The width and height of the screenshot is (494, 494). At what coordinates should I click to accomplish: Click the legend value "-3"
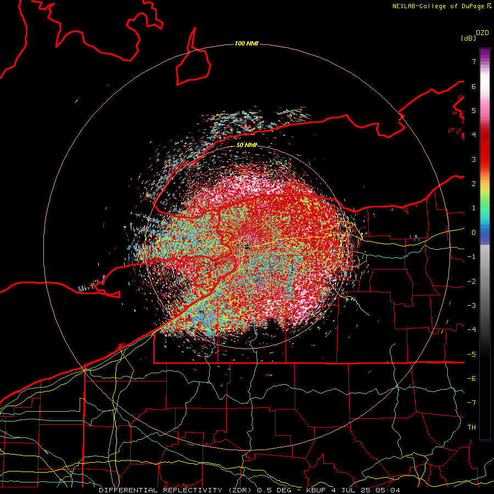[471, 306]
